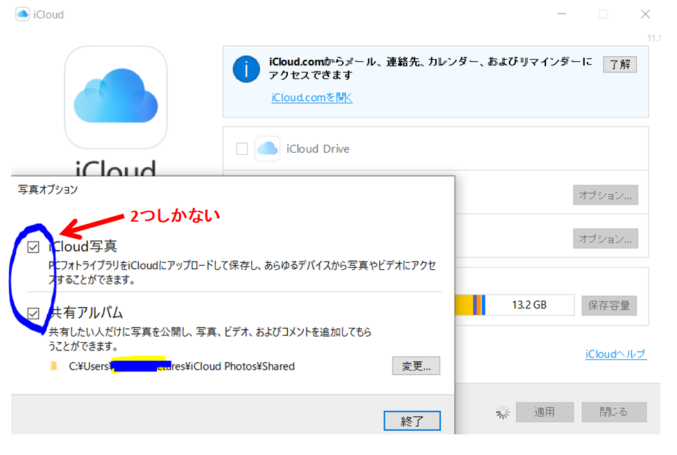This screenshot has width=677, height=455.
Task: Uncheck the 共有アルバム checkbox
Action: point(33,313)
